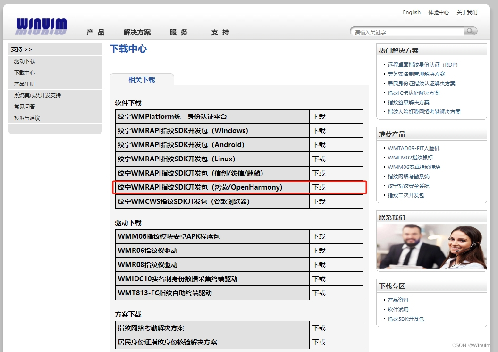
Task: Download the Linux fingerprint SDK package
Action: coord(319,159)
